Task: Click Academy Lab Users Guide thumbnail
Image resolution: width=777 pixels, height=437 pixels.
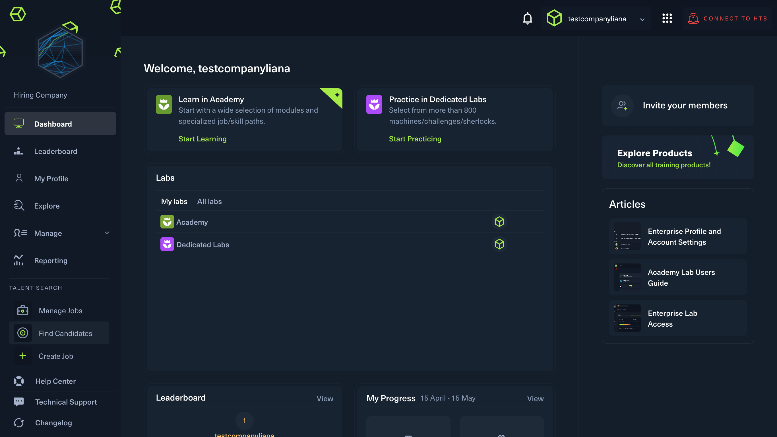Action: coord(627,277)
